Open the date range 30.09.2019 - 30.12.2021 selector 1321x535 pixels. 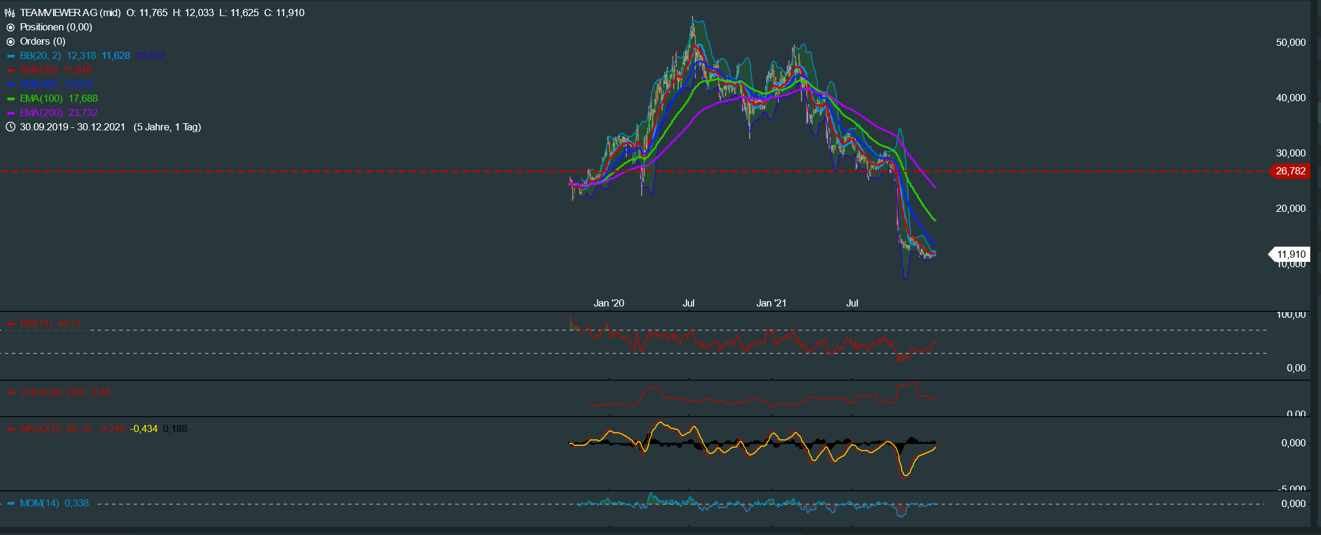tap(72, 127)
